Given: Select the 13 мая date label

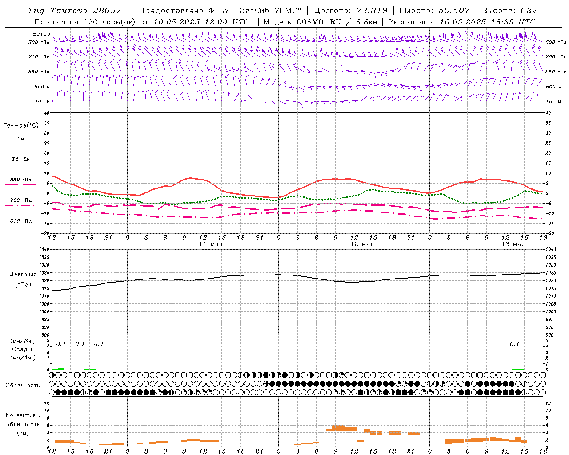Looking at the screenshot, I should 513,244.
